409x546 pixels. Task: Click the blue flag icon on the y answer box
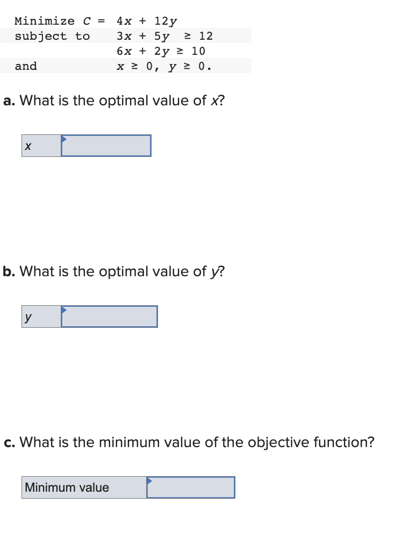coord(63,310)
